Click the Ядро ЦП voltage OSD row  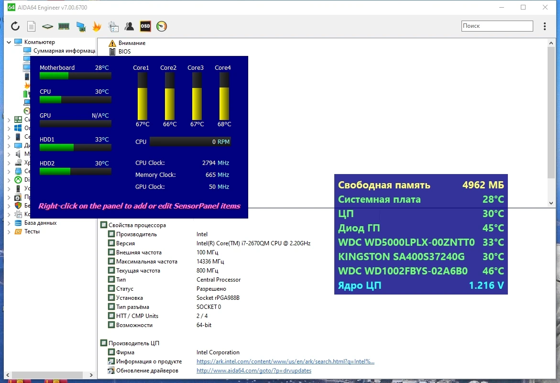click(x=421, y=285)
